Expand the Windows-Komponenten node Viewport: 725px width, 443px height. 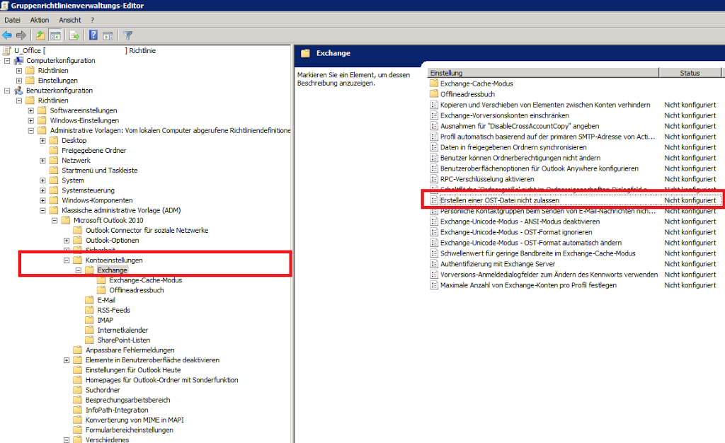coord(42,201)
